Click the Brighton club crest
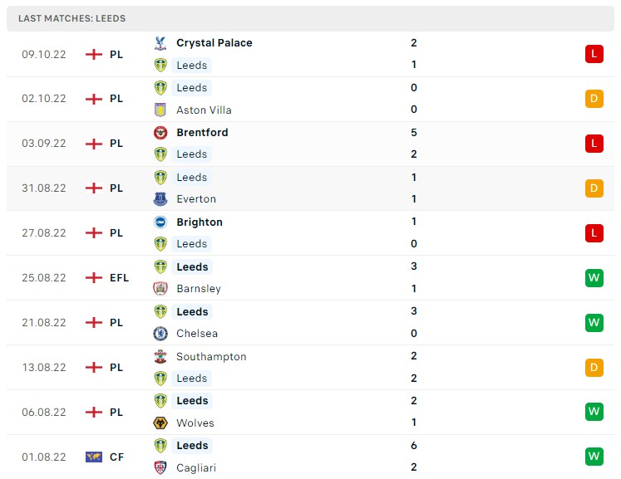The image size is (621, 479). point(160,222)
